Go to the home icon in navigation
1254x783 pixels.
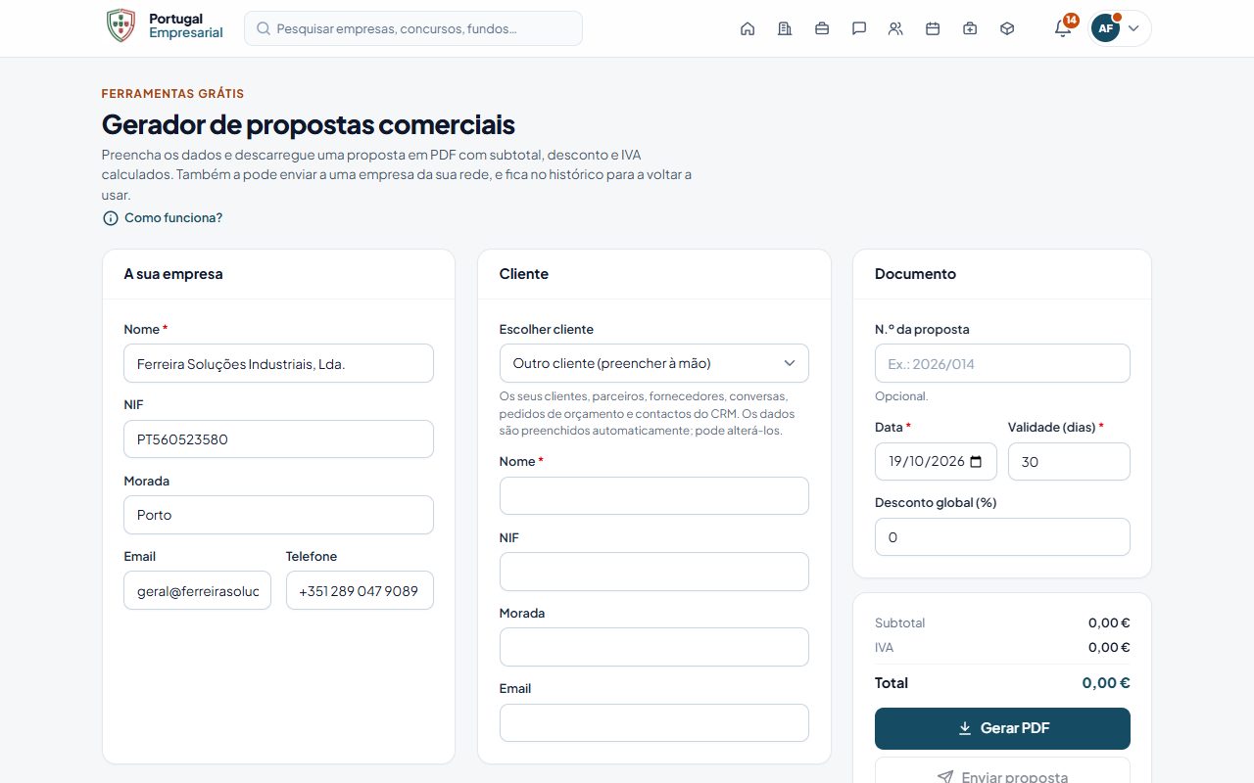[748, 28]
